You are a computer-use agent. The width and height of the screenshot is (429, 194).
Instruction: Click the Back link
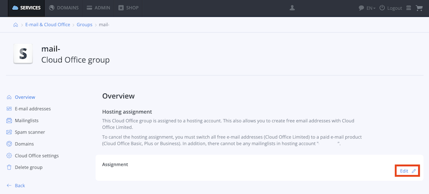[x=20, y=185]
